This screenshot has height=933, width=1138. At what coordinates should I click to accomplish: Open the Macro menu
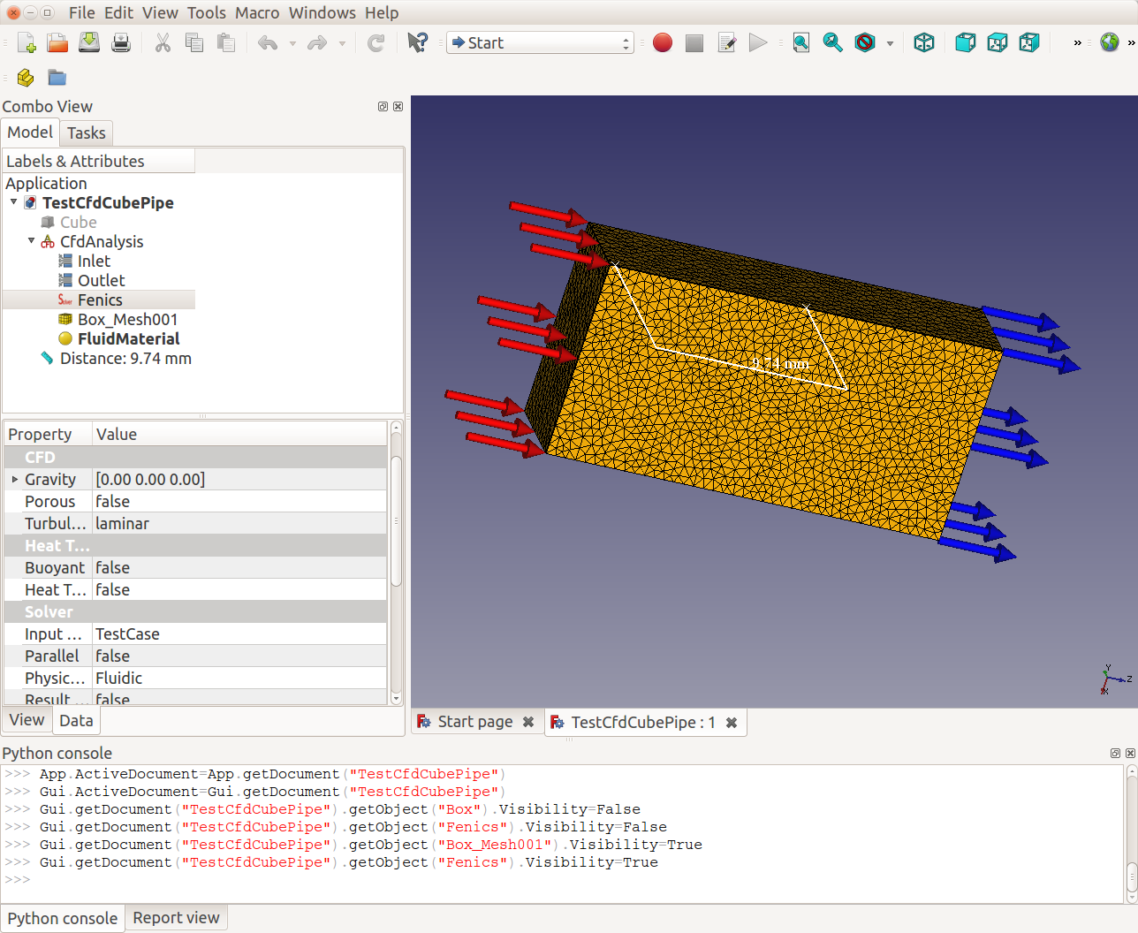click(x=257, y=12)
